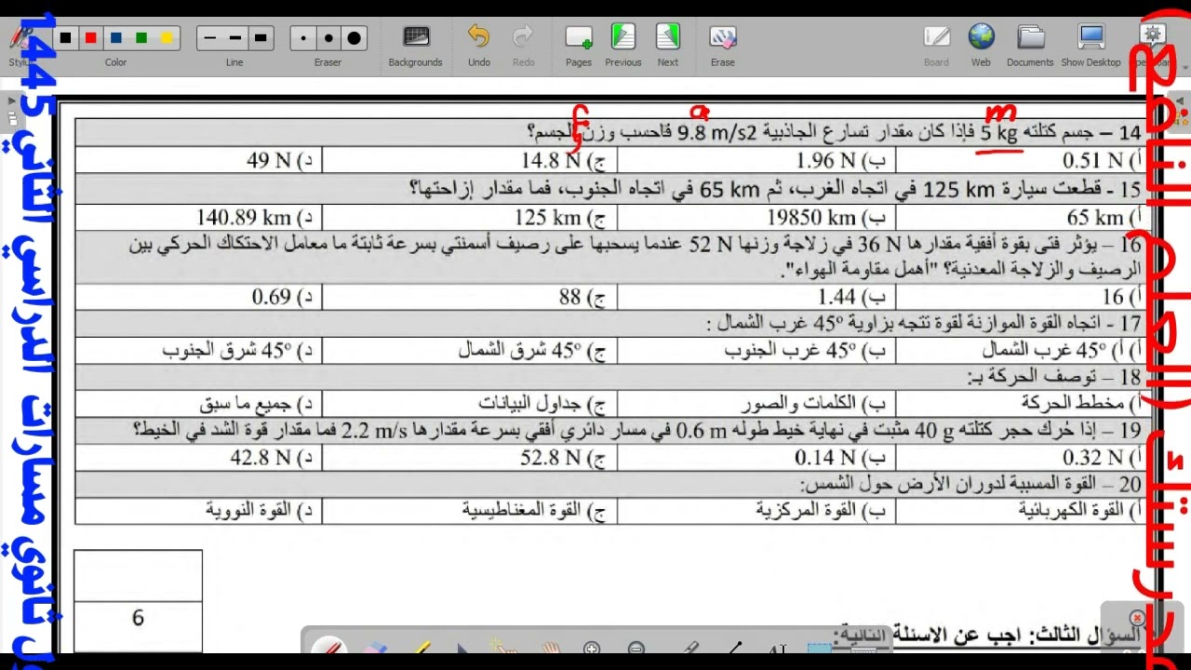Click answer cell "52.8 N"
Viewport: 1191px width, 670px height.
point(469,458)
